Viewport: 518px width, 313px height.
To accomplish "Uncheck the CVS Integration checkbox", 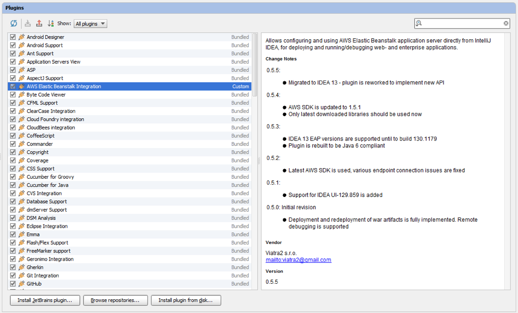I will pos(13,193).
